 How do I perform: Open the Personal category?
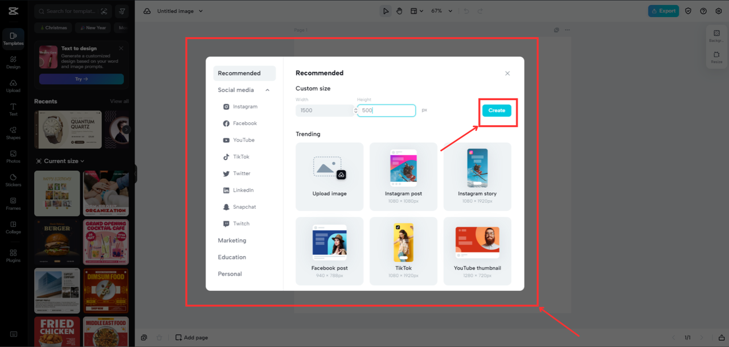click(230, 274)
